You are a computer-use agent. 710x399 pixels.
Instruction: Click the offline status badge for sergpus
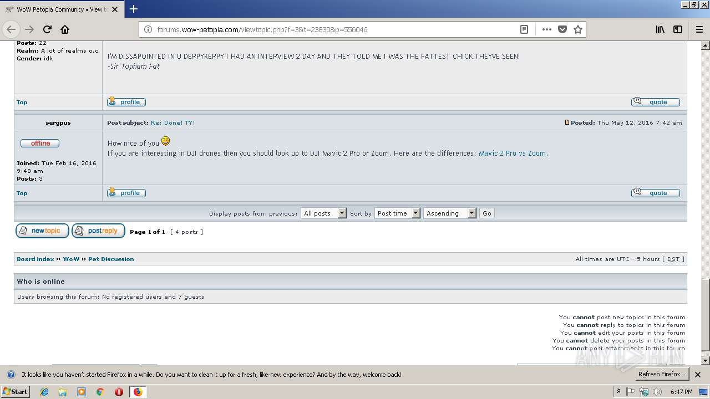click(x=40, y=143)
